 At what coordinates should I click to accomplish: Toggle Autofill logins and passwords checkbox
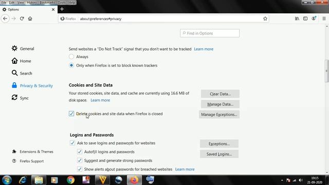tap(80, 152)
